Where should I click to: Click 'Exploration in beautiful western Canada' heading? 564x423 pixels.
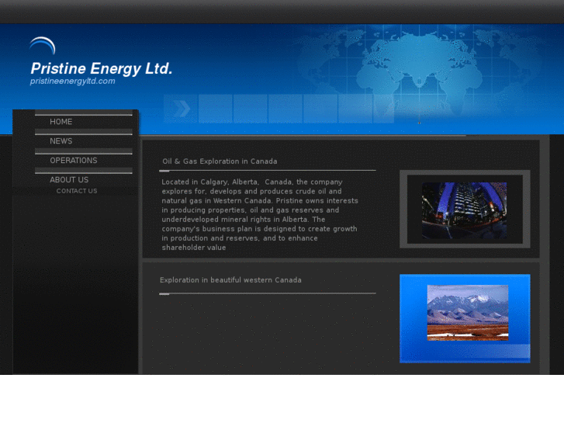coord(230,280)
